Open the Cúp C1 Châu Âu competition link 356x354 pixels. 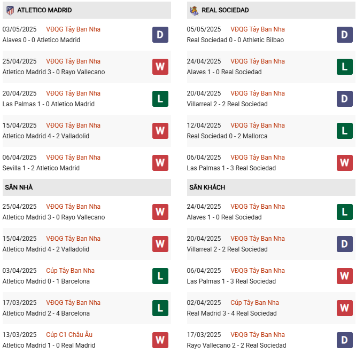pyautogui.click(x=69, y=334)
